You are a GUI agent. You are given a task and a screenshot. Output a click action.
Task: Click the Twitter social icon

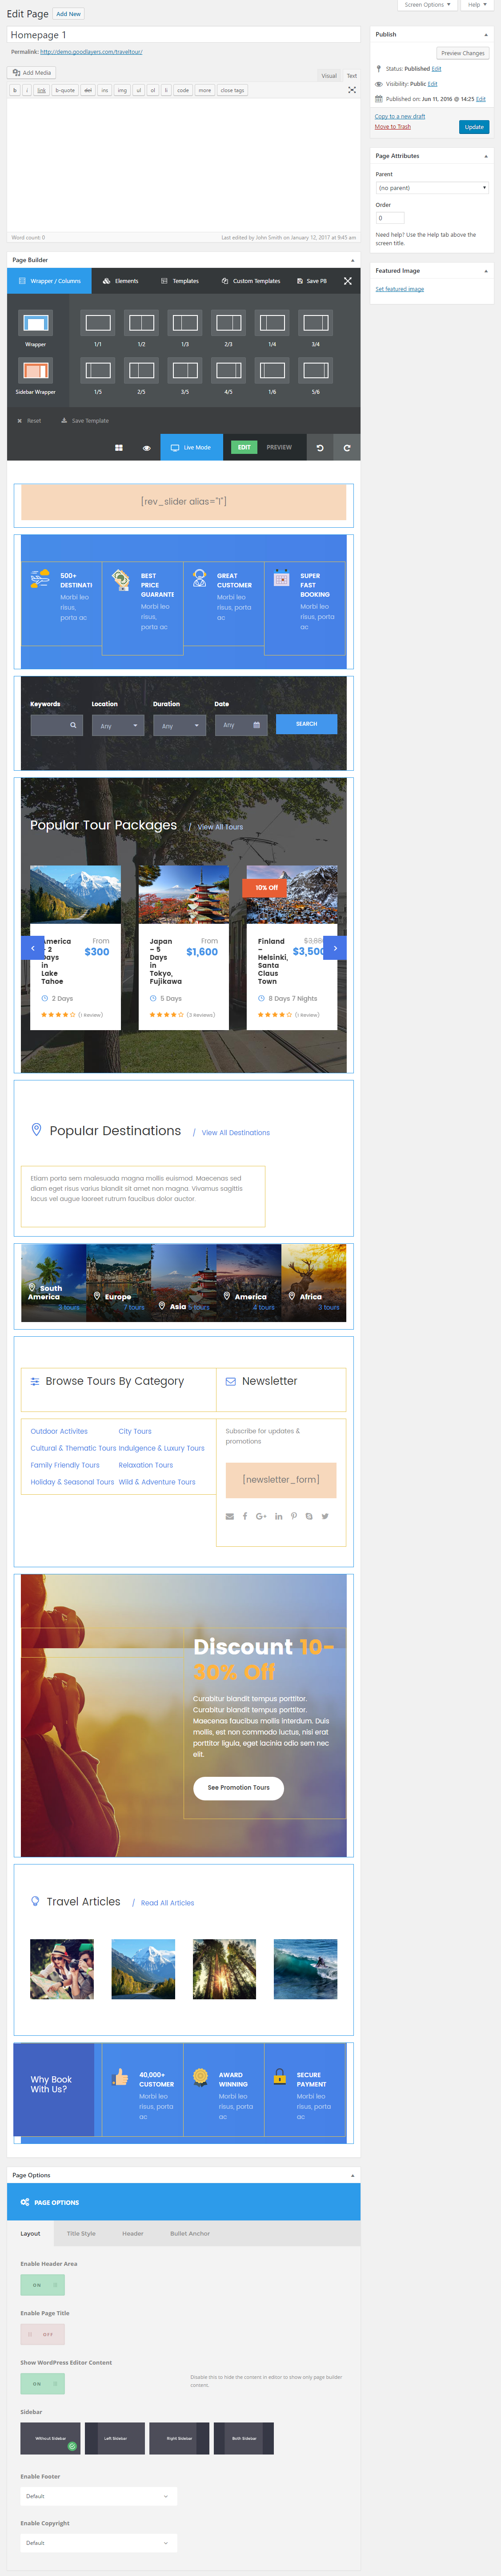(325, 1516)
